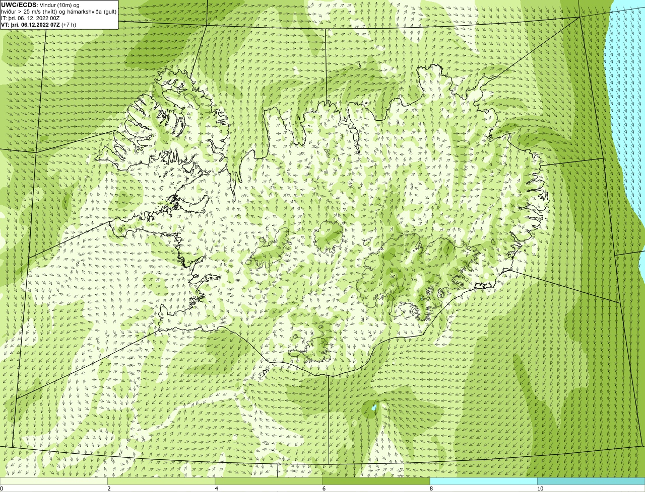The image size is (645, 492).
Task: Click the 6–8 m/s dark green legend color
Action: click(376, 481)
